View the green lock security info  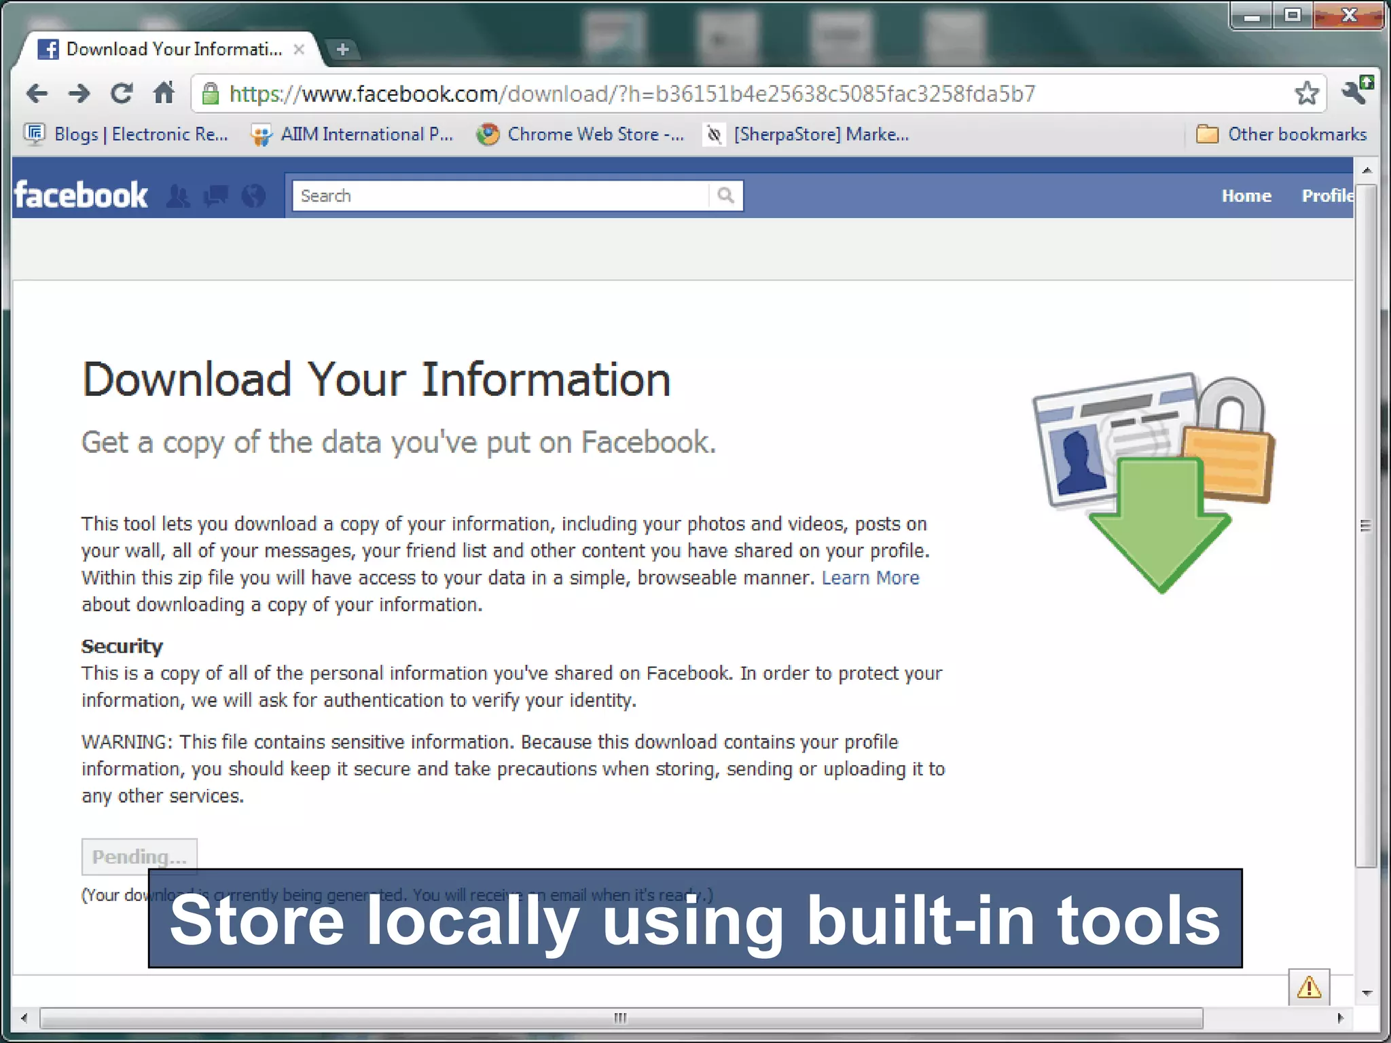coord(211,93)
